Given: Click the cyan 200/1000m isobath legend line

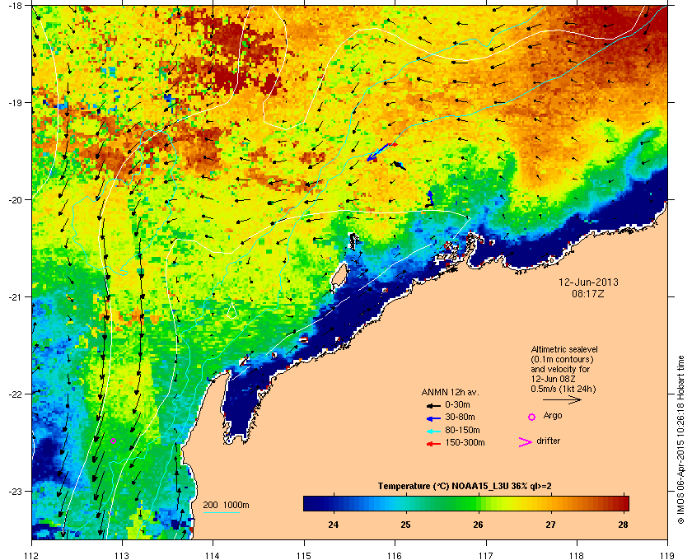Looking at the screenshot, I should (x=222, y=513).
